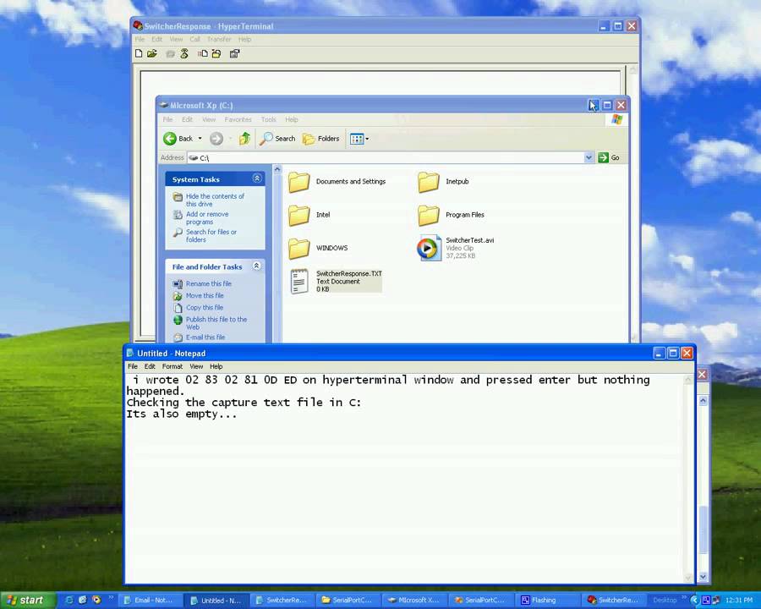Click Send file icon in HyperTerminal toolbar
Viewport: 761px width, 609px height.
tap(203, 53)
